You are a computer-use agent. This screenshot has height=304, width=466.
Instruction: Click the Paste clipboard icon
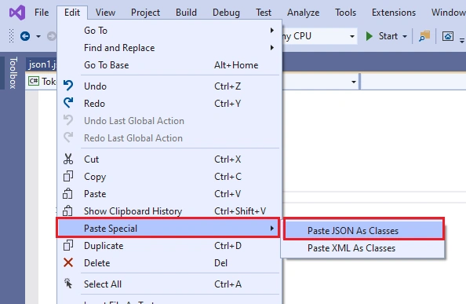click(67, 193)
